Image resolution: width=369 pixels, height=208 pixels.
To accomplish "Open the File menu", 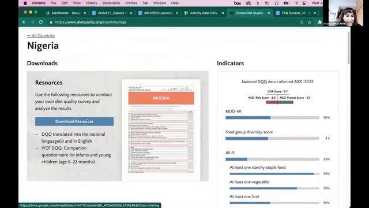I will point(53,3).
